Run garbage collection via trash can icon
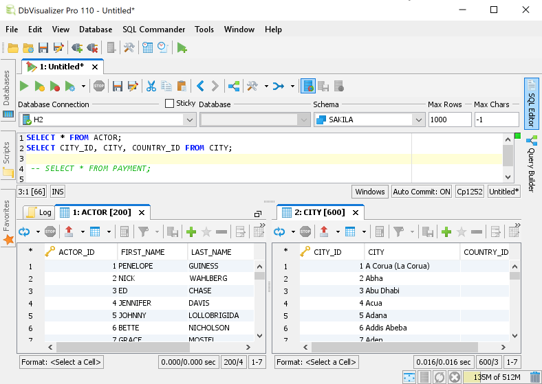The height and width of the screenshot is (384, 542). [534, 377]
